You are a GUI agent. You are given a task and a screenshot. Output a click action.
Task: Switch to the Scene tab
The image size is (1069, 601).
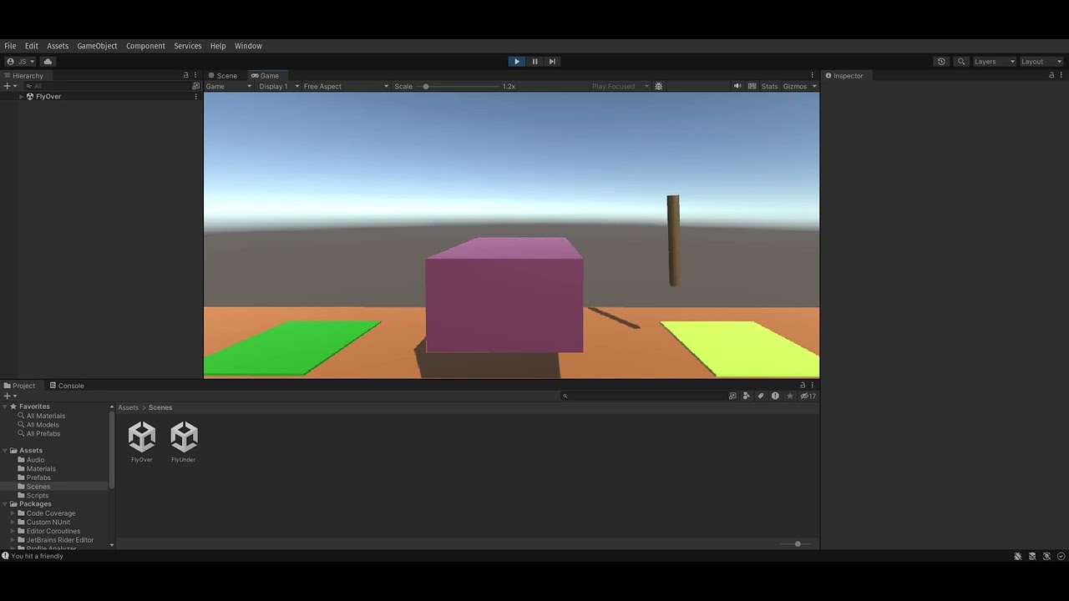(222, 75)
